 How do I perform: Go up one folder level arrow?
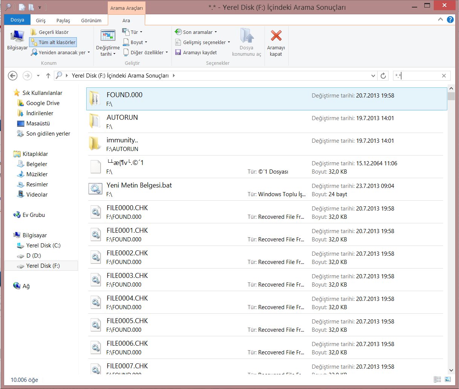point(48,76)
